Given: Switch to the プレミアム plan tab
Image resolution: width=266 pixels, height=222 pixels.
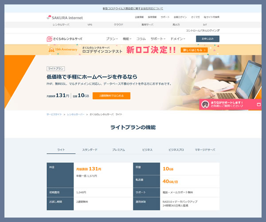Looking at the screenshot, I should click(118, 150).
